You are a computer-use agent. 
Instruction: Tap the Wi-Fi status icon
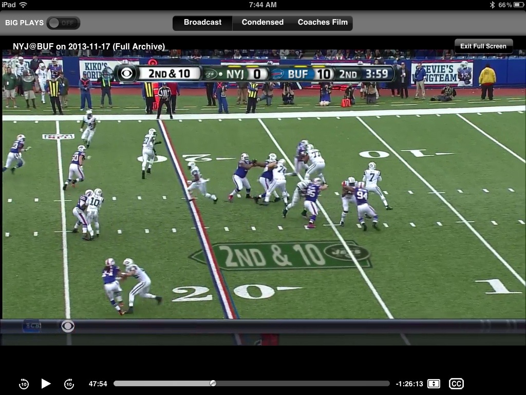(x=23, y=5)
